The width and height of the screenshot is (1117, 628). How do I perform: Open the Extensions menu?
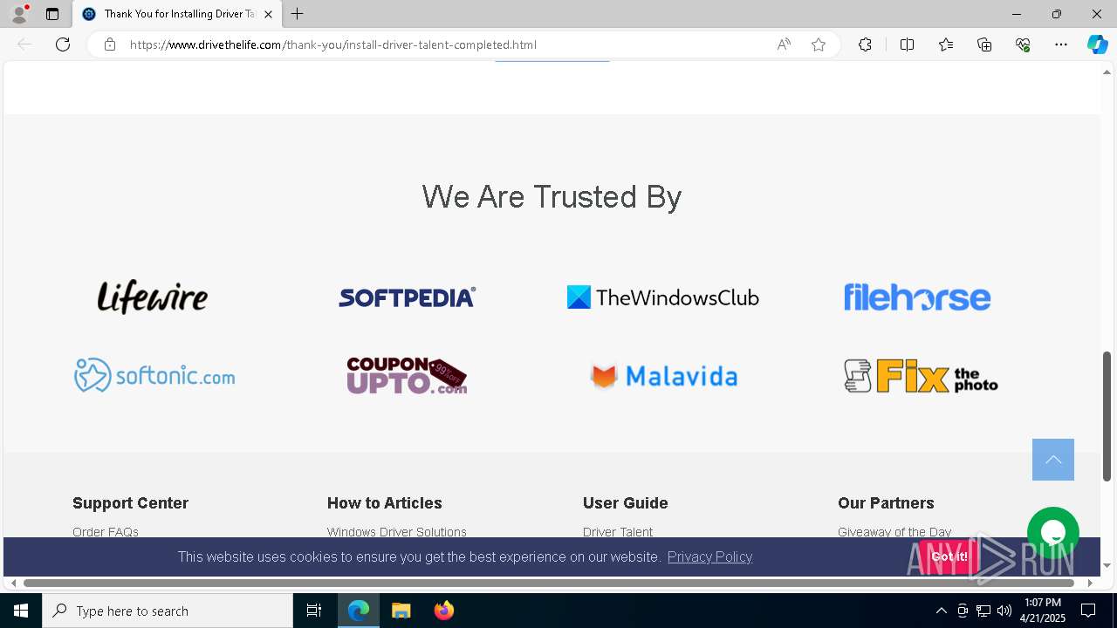point(865,44)
